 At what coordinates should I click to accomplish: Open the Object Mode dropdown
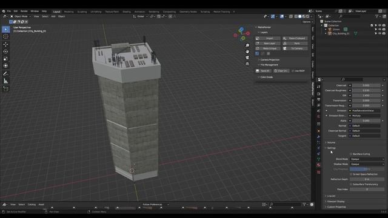[x=21, y=16]
